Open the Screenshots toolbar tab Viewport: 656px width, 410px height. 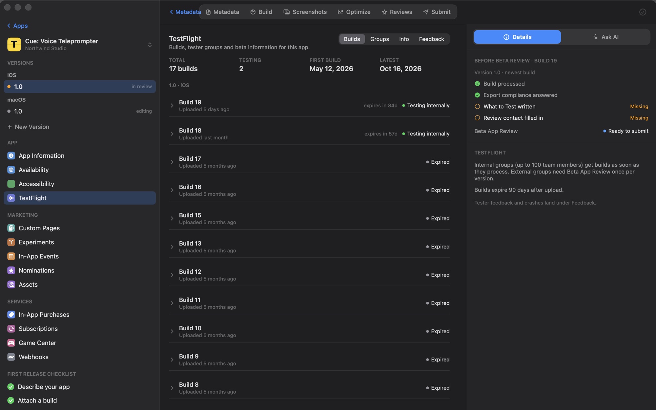305,12
